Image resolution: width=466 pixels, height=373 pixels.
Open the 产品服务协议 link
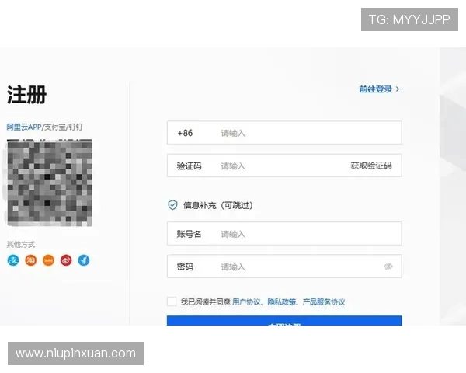(324, 302)
